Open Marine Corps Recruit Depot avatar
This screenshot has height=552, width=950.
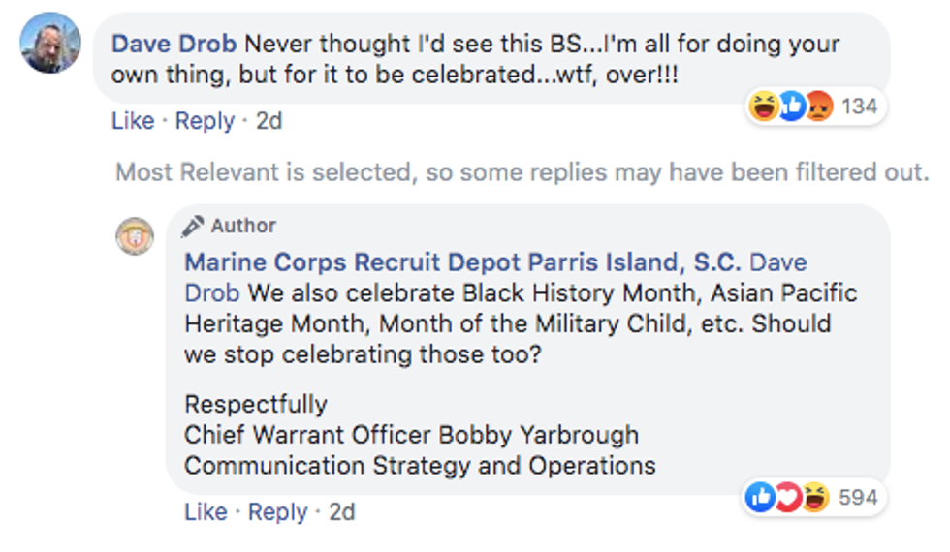pos(136,235)
